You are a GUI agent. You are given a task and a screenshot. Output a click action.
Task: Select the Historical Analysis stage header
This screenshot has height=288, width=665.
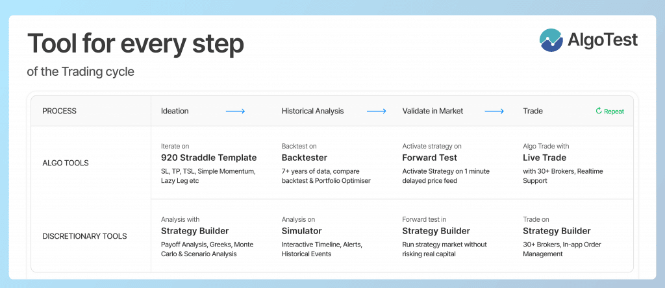pos(312,112)
